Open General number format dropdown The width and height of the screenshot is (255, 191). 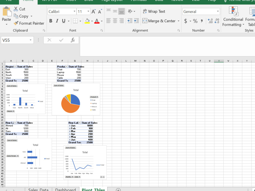pyautogui.click(x=218, y=11)
